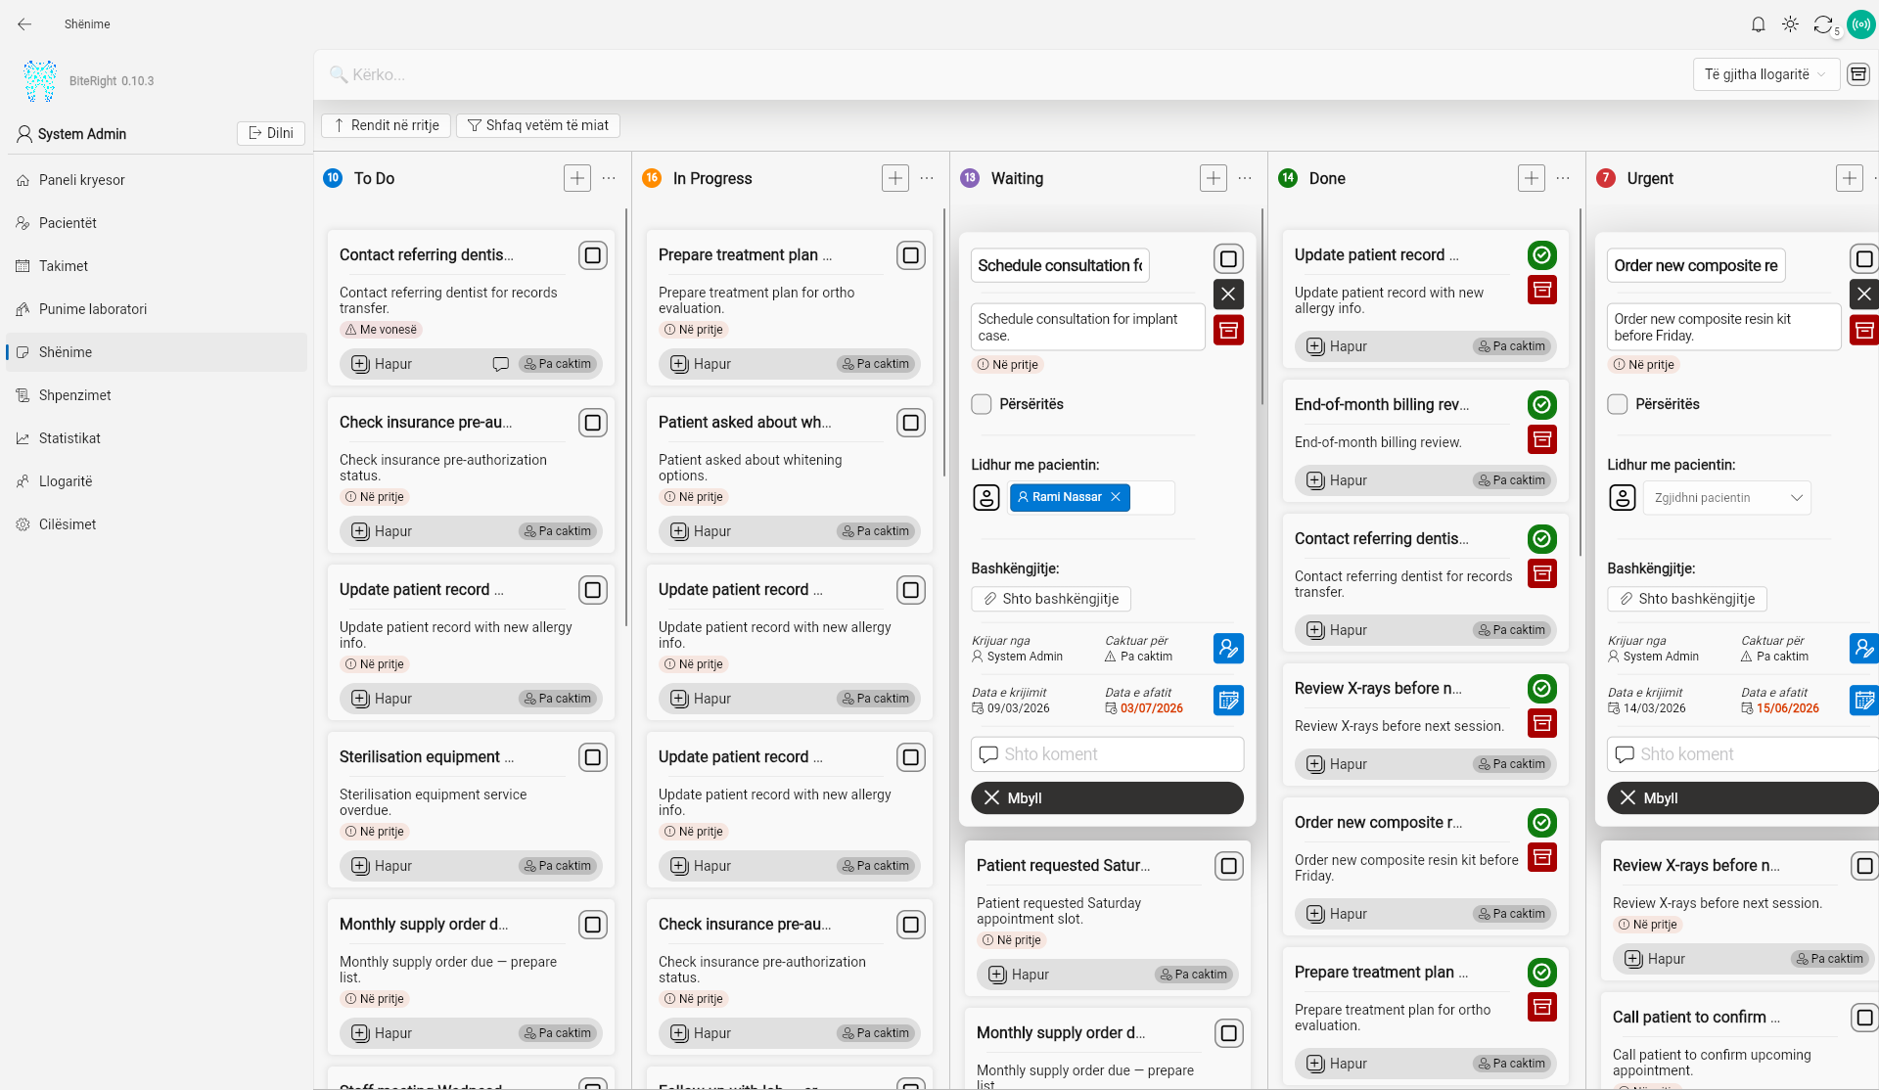Archive the Done Update patient record card
The height and width of the screenshot is (1090, 1879).
coord(1542,290)
